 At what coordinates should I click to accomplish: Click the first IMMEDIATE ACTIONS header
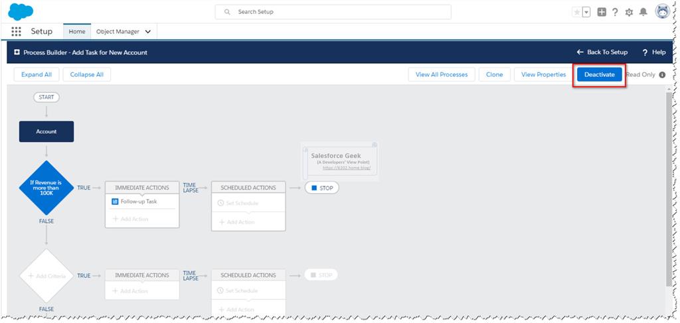(x=142, y=188)
